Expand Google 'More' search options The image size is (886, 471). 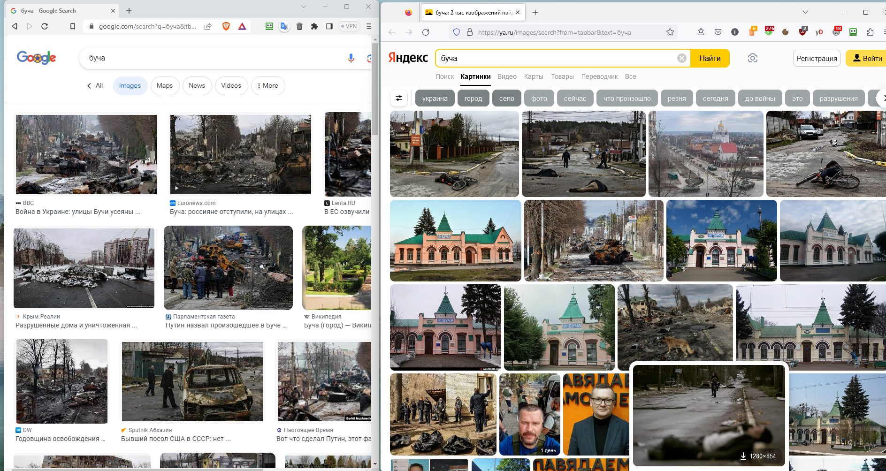[268, 86]
